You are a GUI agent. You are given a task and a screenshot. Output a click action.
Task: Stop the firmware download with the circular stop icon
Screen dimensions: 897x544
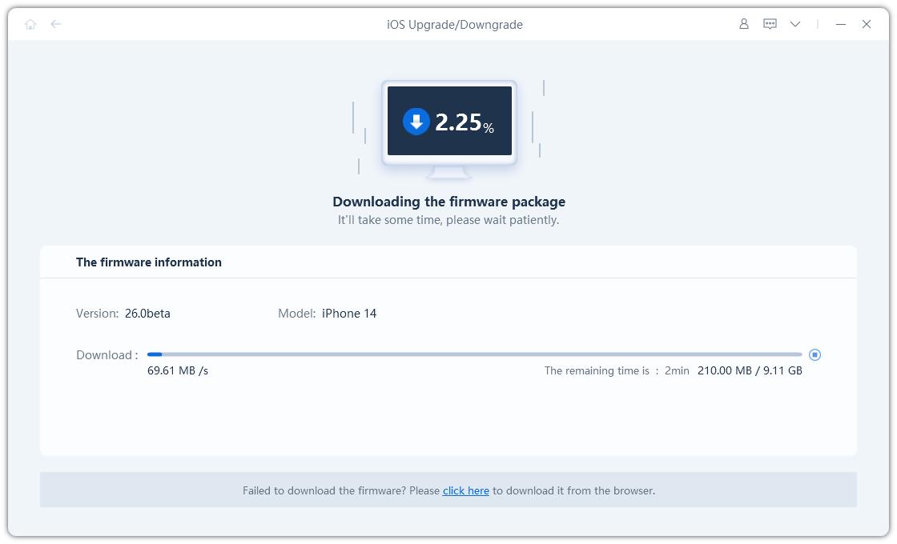[815, 354]
